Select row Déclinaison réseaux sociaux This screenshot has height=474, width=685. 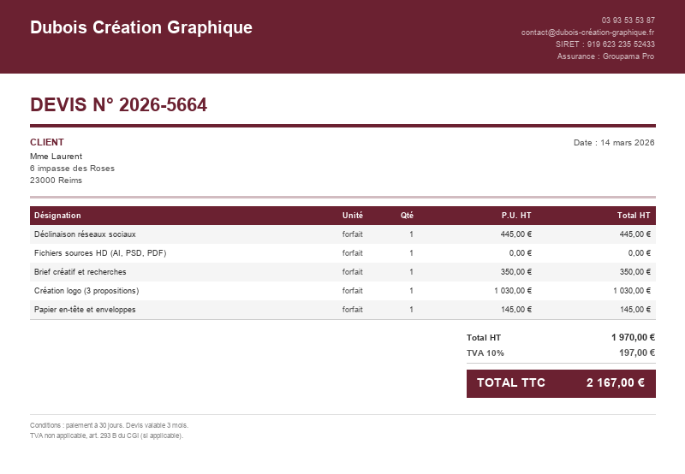(x=343, y=234)
